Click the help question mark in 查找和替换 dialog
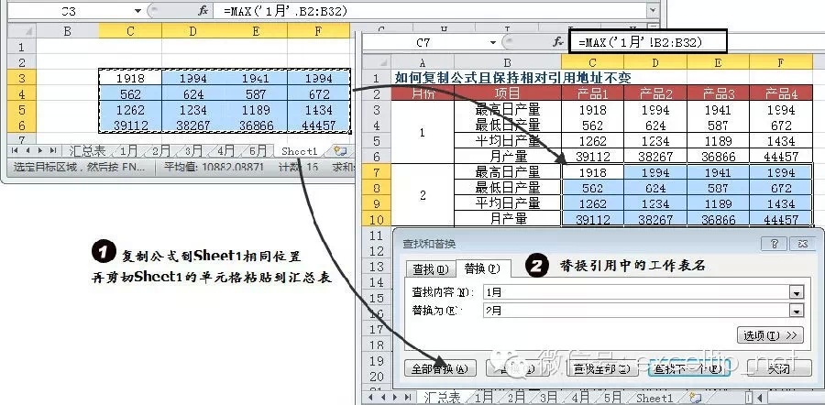Image resolution: width=825 pixels, height=405 pixels. (x=774, y=244)
